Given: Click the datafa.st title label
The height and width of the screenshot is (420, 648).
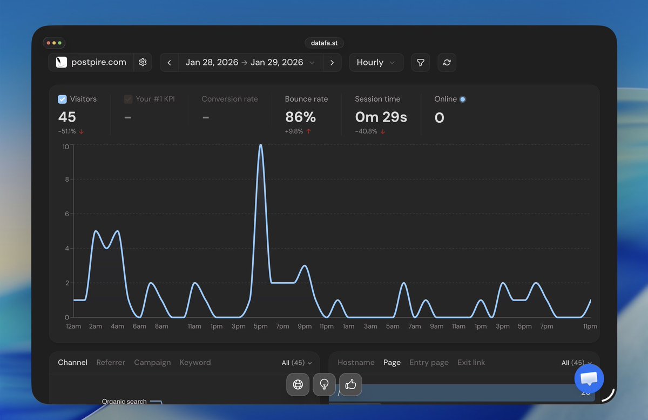Looking at the screenshot, I should click(x=324, y=43).
